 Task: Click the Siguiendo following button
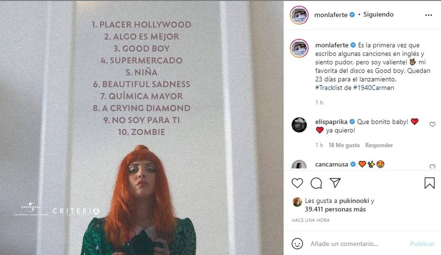click(x=378, y=15)
